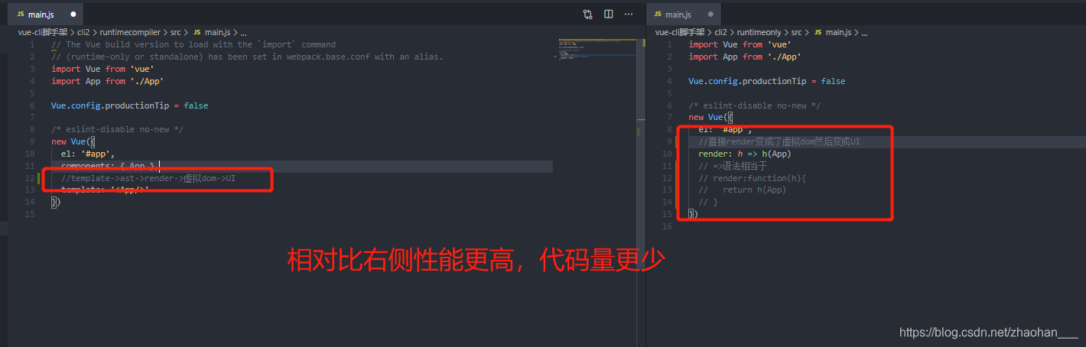Viewport: 1086px width, 347px height.
Task: Click the JS file icon on left tab
Action: [x=21, y=15]
